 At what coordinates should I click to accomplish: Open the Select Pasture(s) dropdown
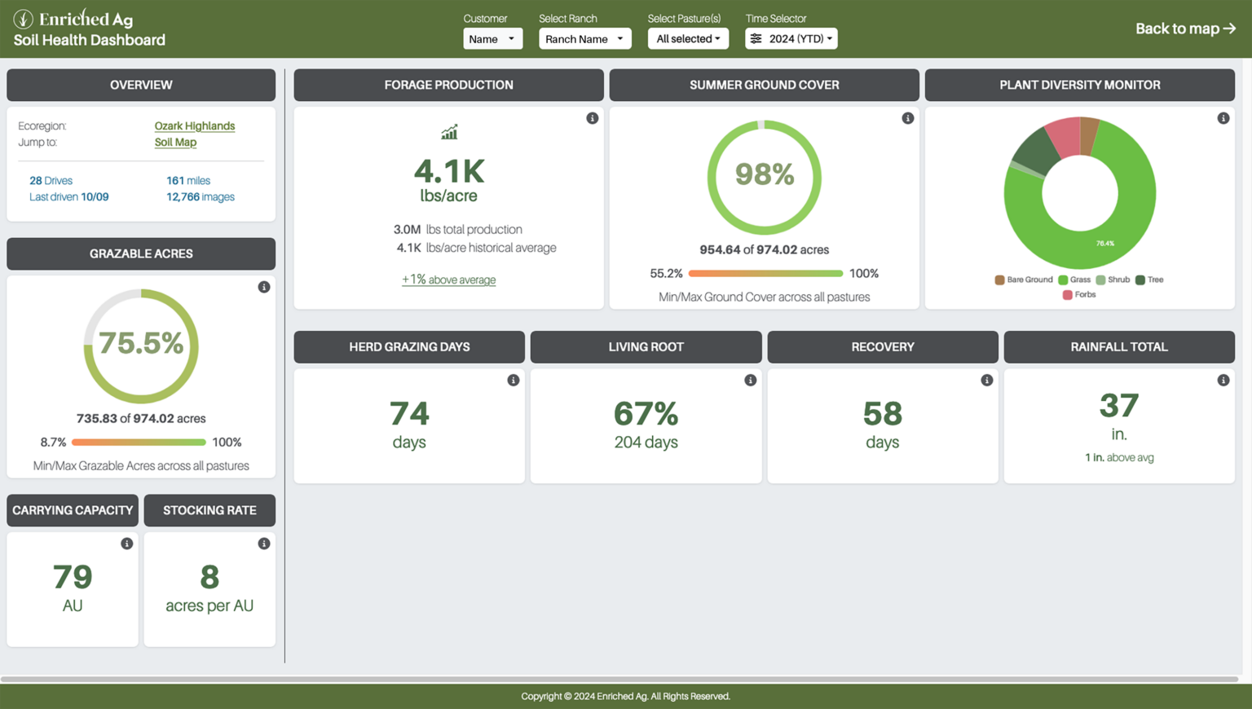click(x=688, y=37)
